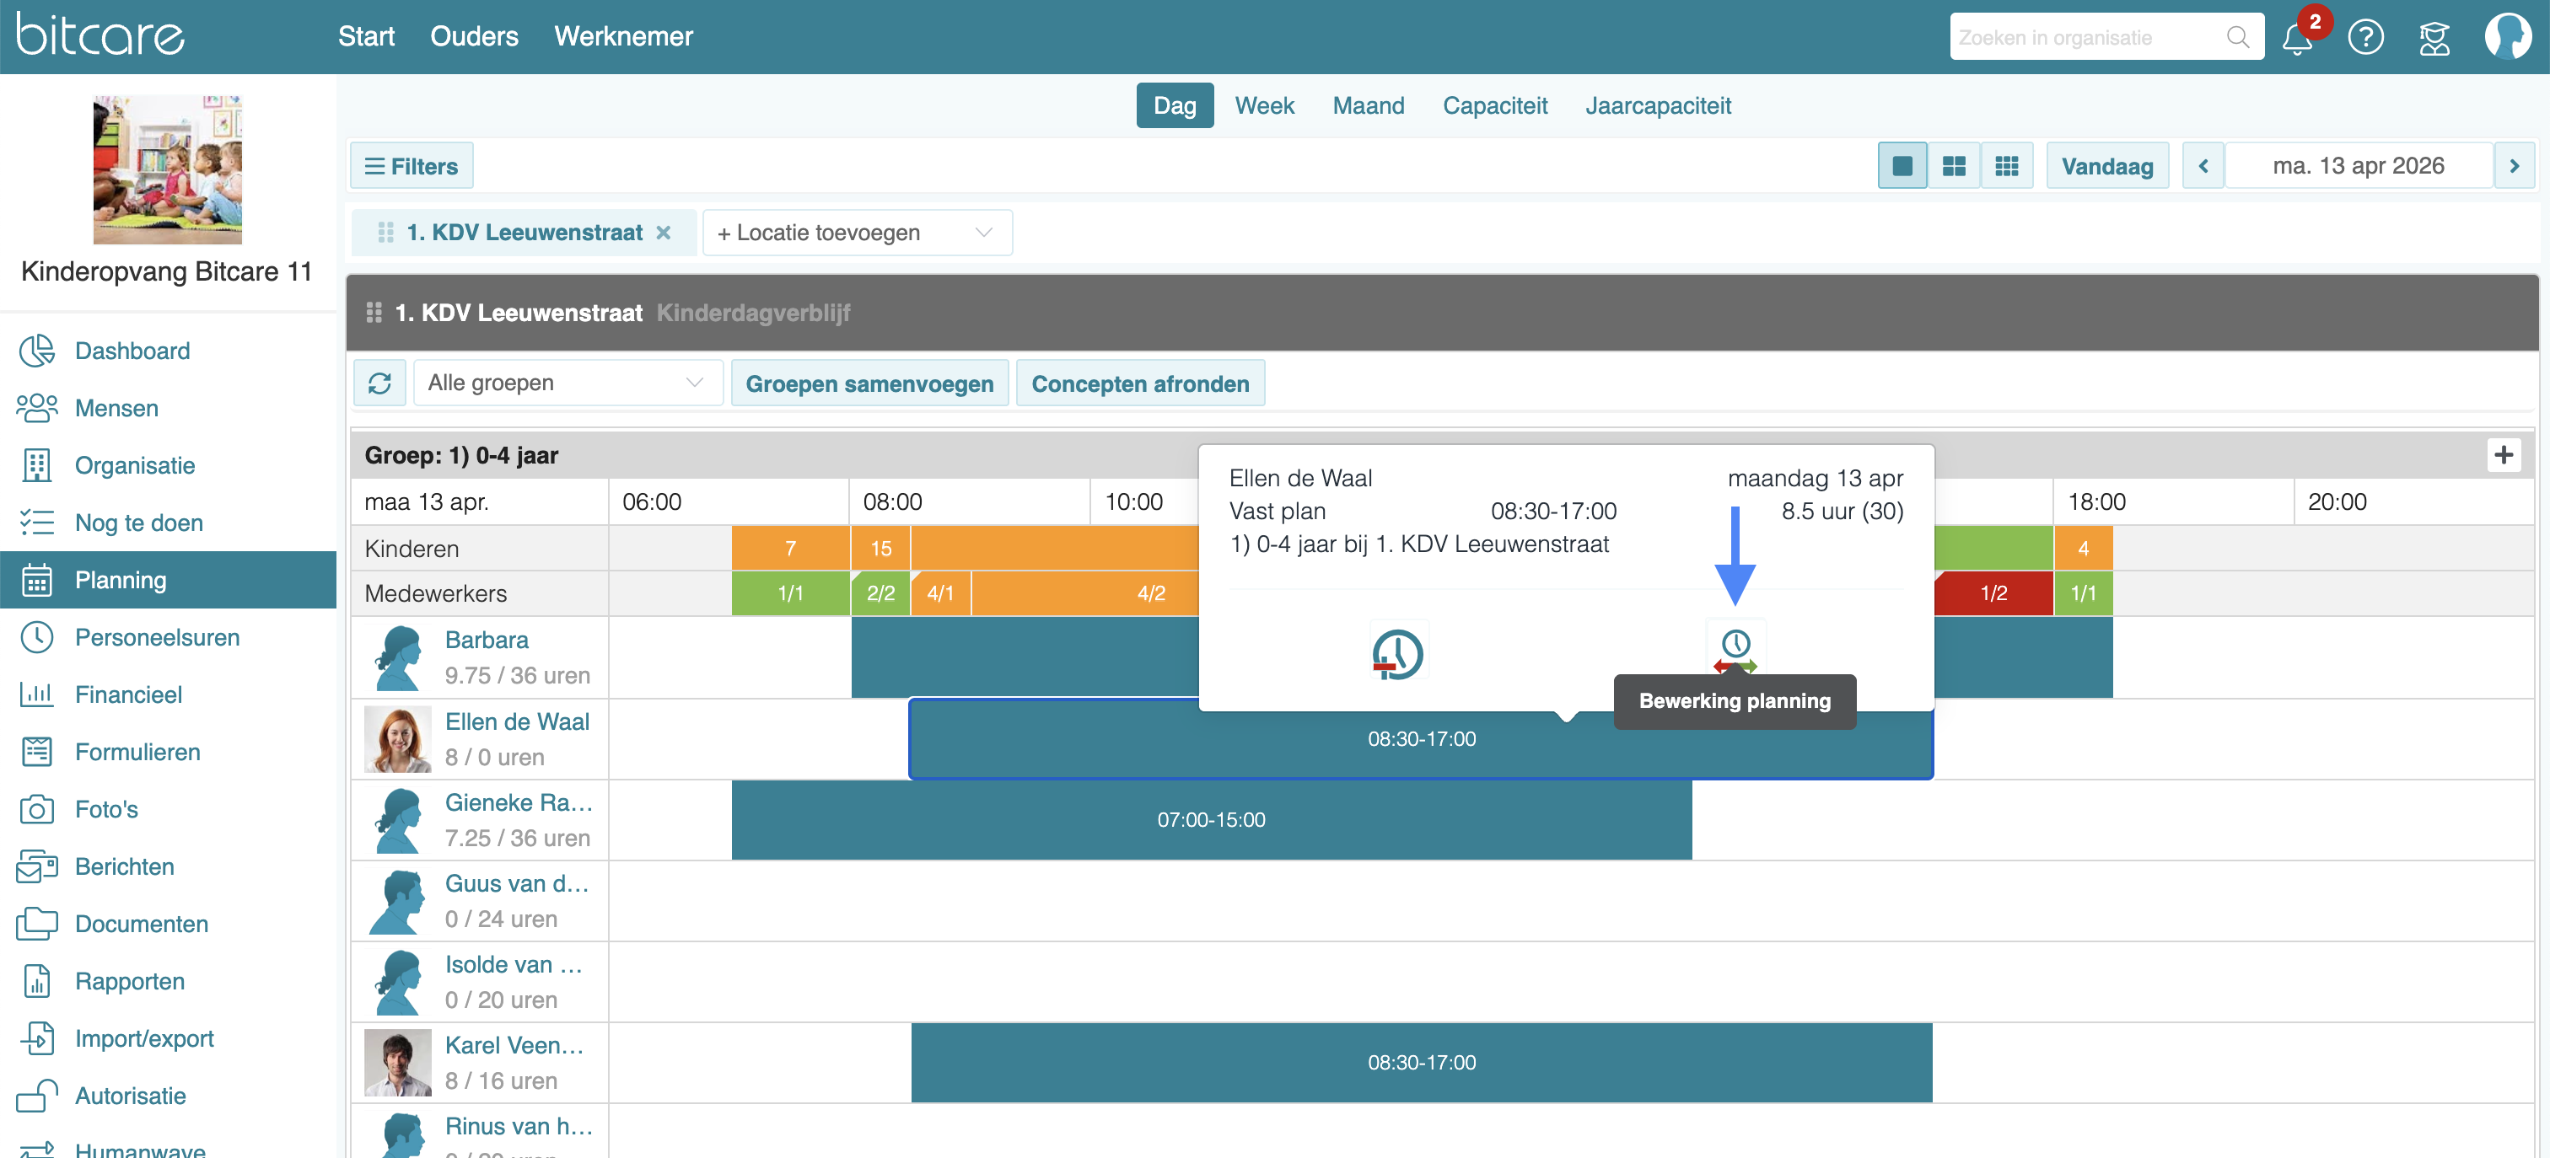Add shift with plus icon in group header
Viewport: 2550px width, 1158px height.
click(x=2503, y=455)
